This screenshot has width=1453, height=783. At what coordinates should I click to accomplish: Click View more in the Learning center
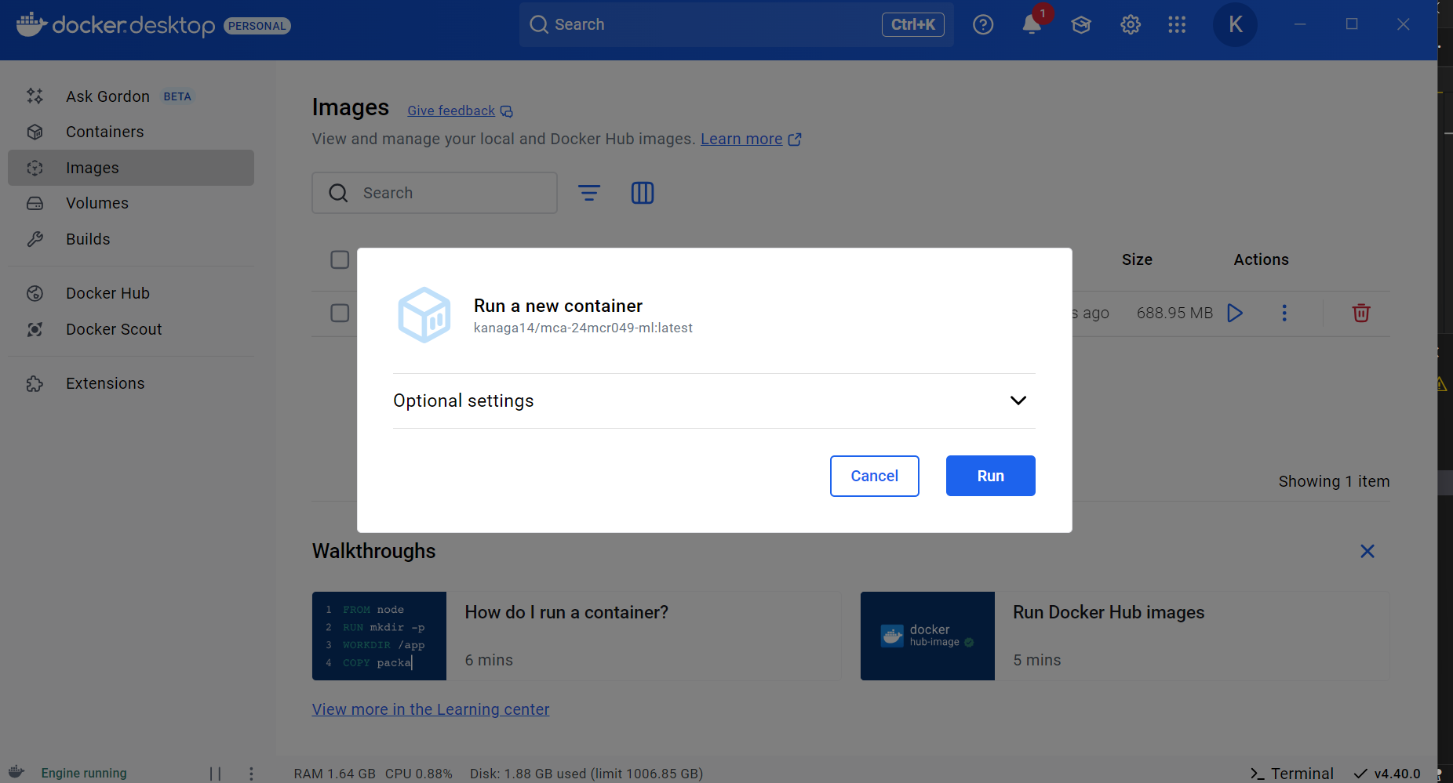tap(431, 709)
